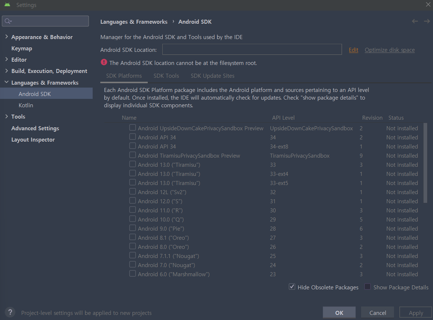This screenshot has width=433, height=320.
Task: Uncheck Hide Obsolete Packages
Action: point(292,286)
